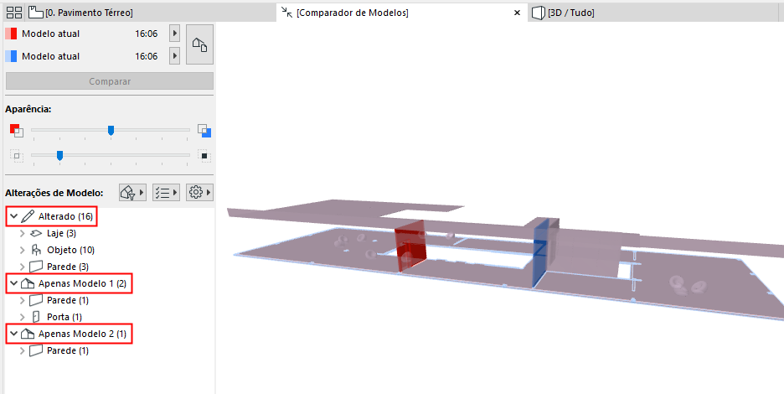The width and height of the screenshot is (784, 394).
Task: Open the gear settings dropdown
Action: [x=199, y=192]
